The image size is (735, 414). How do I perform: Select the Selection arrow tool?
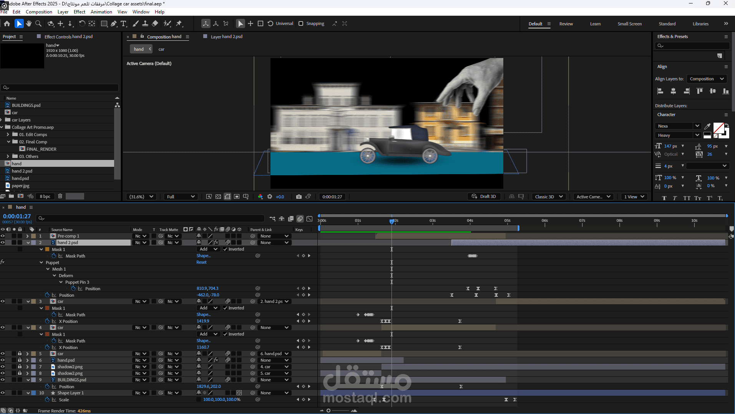click(x=19, y=23)
